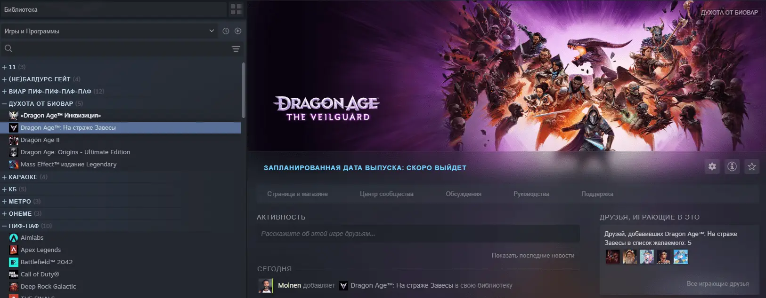Open the pink-haired girl with cap avatar
Viewport: 766px width, 298px height.
647,257
